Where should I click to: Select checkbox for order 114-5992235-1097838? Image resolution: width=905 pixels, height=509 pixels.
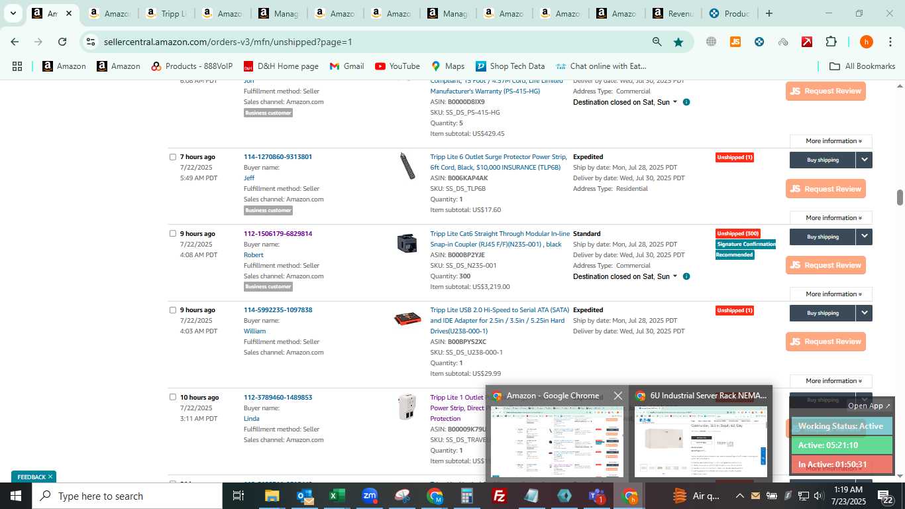point(173,310)
